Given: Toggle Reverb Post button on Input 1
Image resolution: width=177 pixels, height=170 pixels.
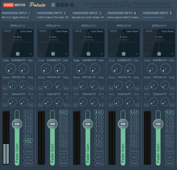Looking at the screenshot, I should 5,88.
